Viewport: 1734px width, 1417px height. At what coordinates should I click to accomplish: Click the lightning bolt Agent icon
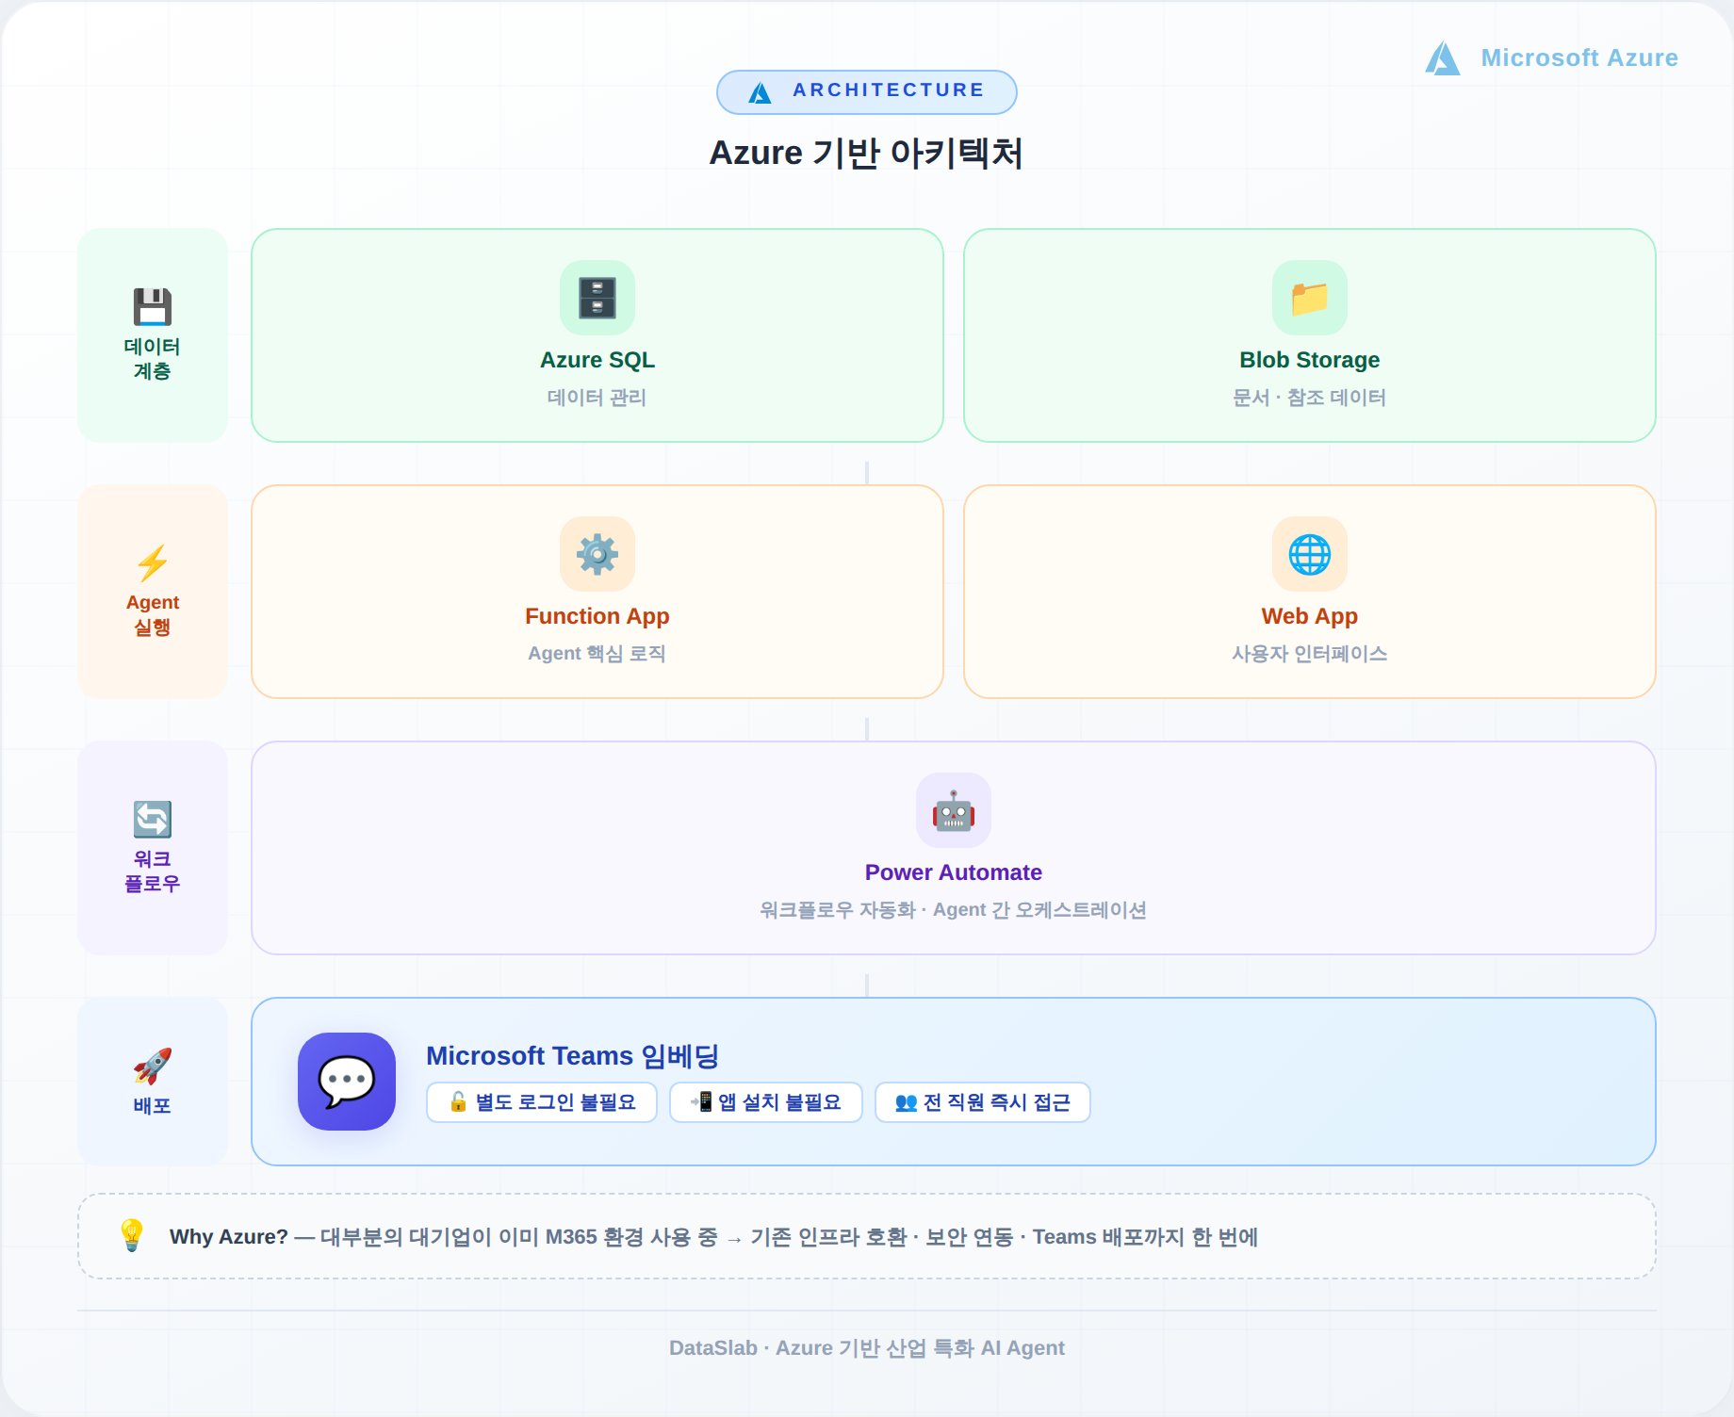(153, 563)
